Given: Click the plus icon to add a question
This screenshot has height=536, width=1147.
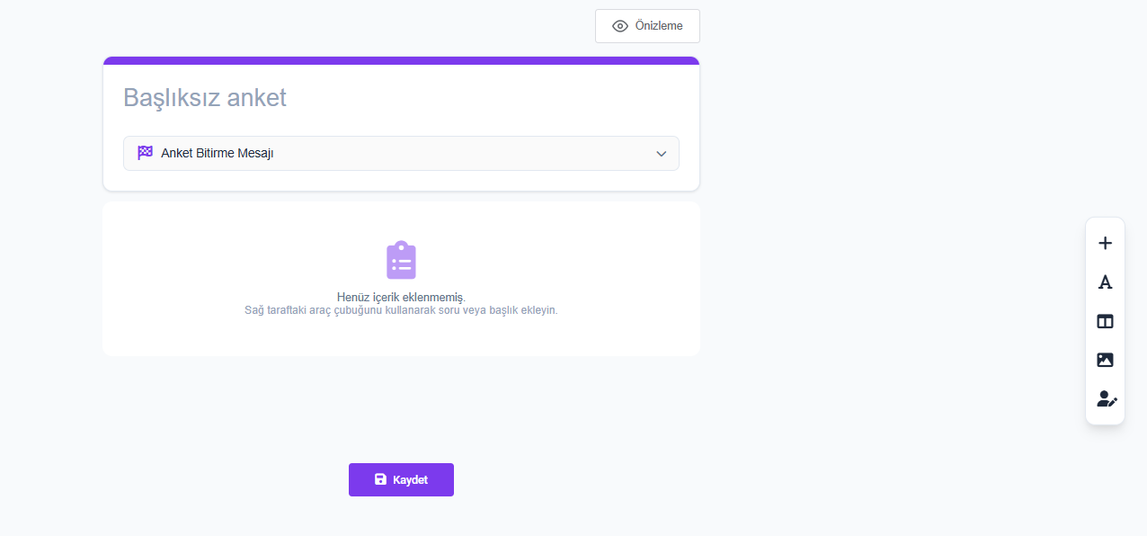Looking at the screenshot, I should (1105, 243).
